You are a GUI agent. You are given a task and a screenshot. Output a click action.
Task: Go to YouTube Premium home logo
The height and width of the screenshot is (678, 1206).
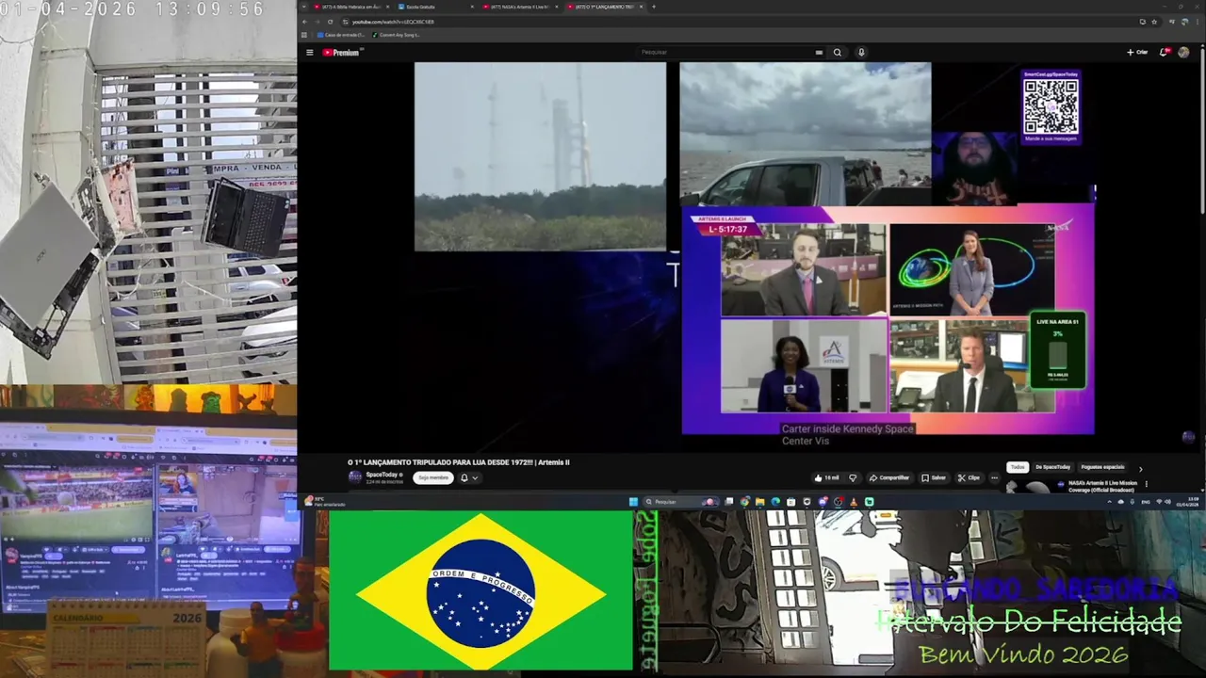coord(341,53)
